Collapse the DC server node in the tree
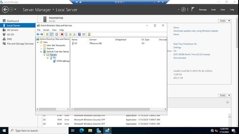This screenshot has height=134, width=239. pos(48,58)
